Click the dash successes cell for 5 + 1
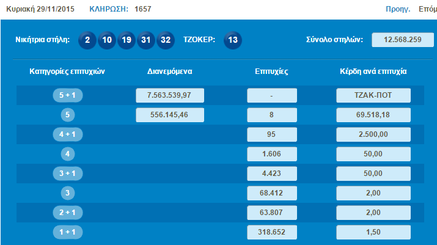 point(272,95)
